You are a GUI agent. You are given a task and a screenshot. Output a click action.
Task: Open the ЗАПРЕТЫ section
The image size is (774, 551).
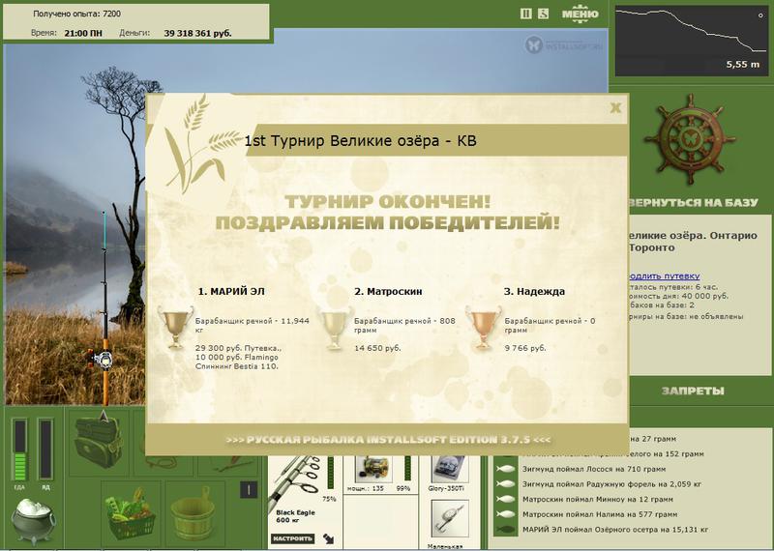coord(693,391)
